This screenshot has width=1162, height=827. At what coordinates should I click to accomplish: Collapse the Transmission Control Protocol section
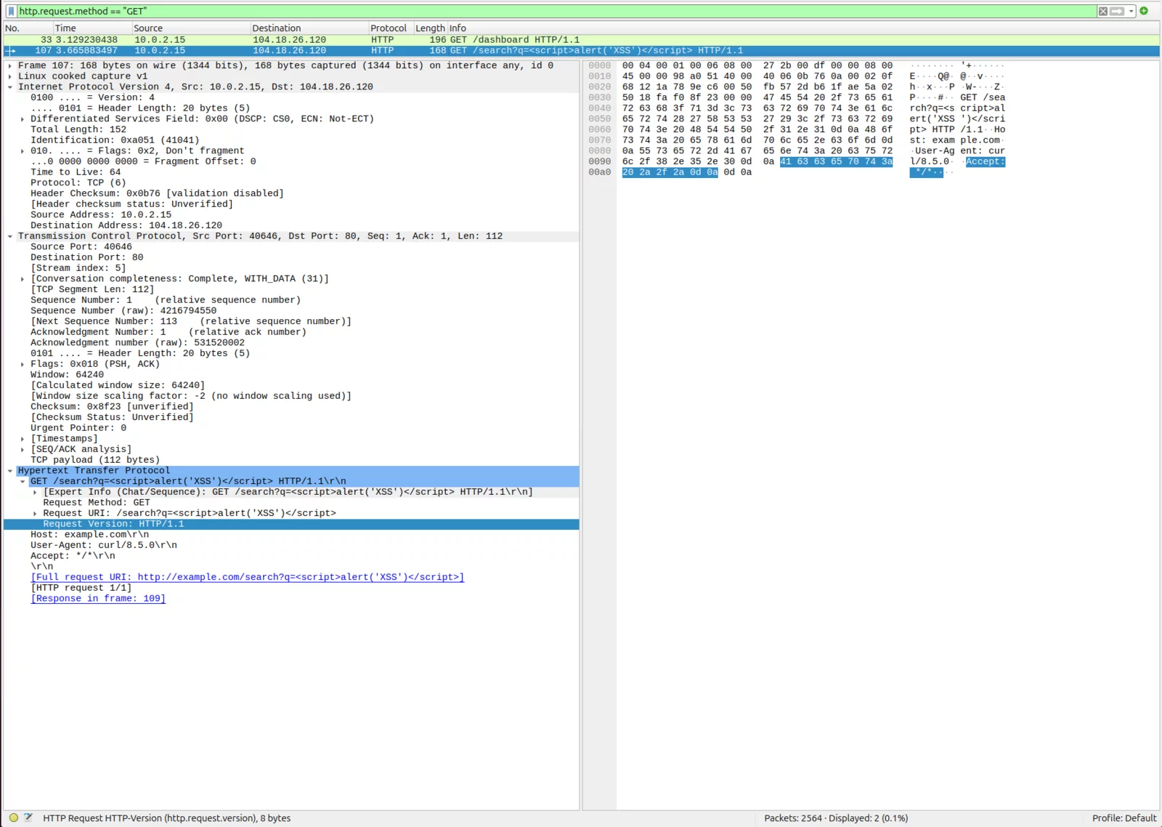click(10, 236)
